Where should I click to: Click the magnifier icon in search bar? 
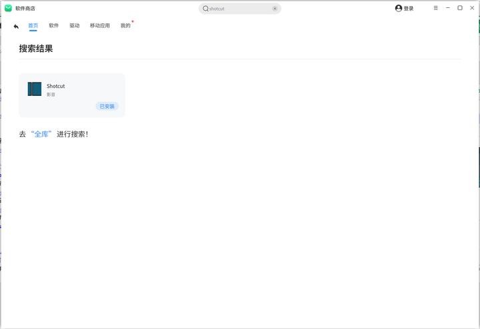click(205, 9)
